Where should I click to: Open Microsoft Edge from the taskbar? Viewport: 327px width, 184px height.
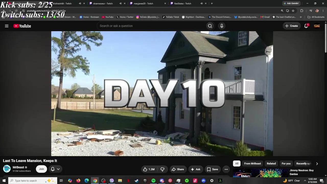point(87,181)
